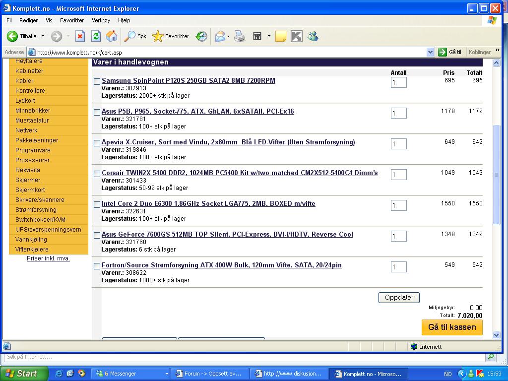This screenshot has width=508, height=381.
Task: Click the grey forward arrow icon
Action: pyautogui.click(x=57, y=36)
